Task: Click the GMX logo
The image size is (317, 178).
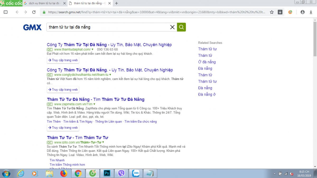Action: [32, 27]
